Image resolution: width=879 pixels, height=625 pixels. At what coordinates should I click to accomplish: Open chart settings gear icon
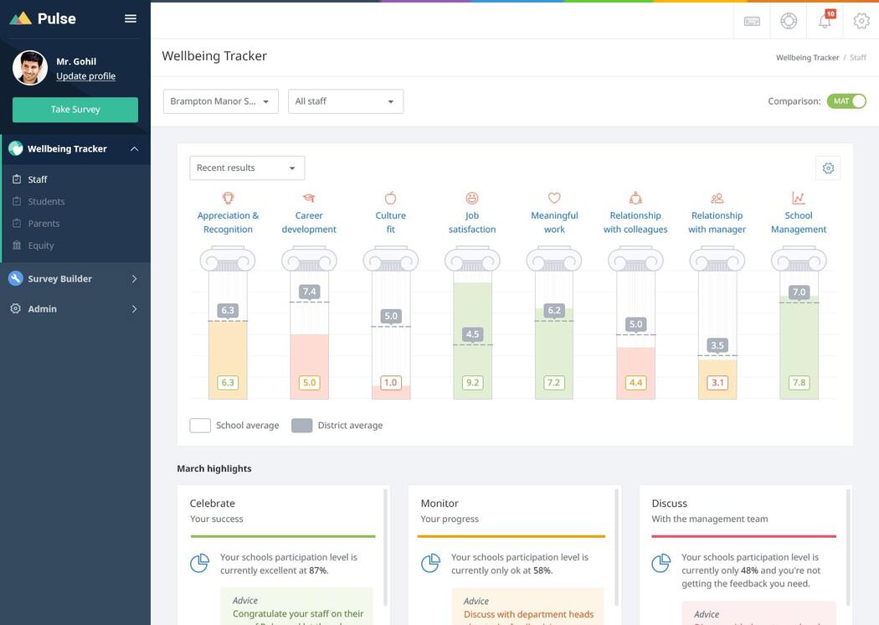[828, 168]
